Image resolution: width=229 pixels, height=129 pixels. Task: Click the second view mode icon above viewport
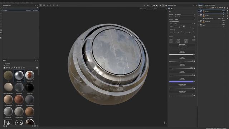coord(44,5)
